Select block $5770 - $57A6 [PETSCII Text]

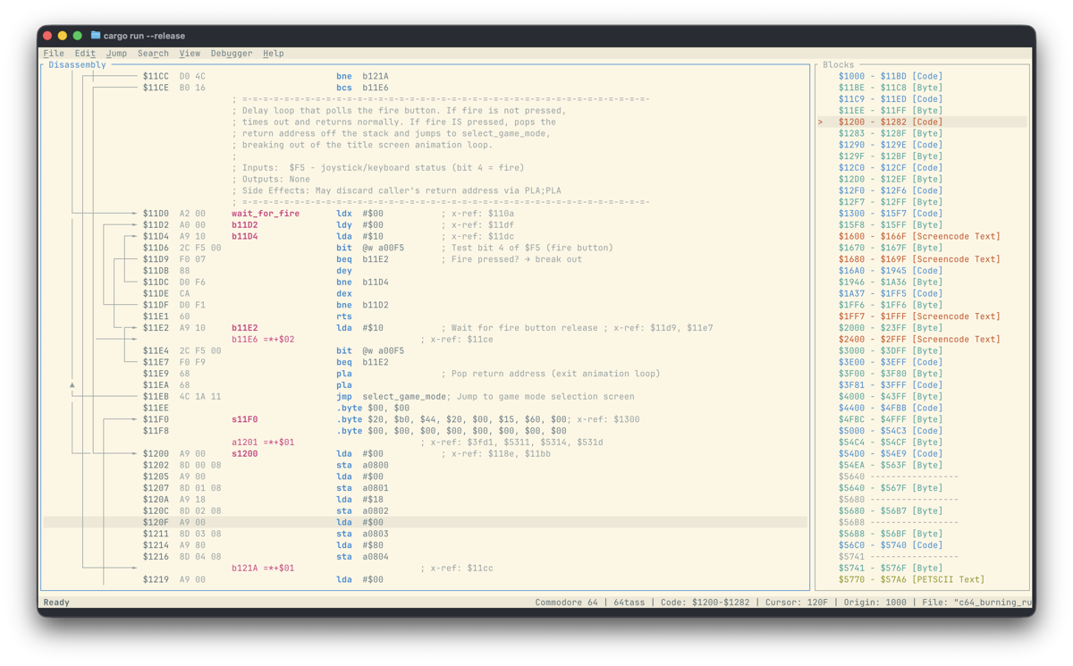[911, 579]
